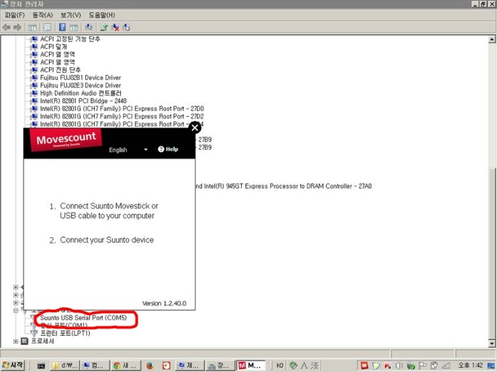Click scroll down arrow of device list

click(492, 343)
